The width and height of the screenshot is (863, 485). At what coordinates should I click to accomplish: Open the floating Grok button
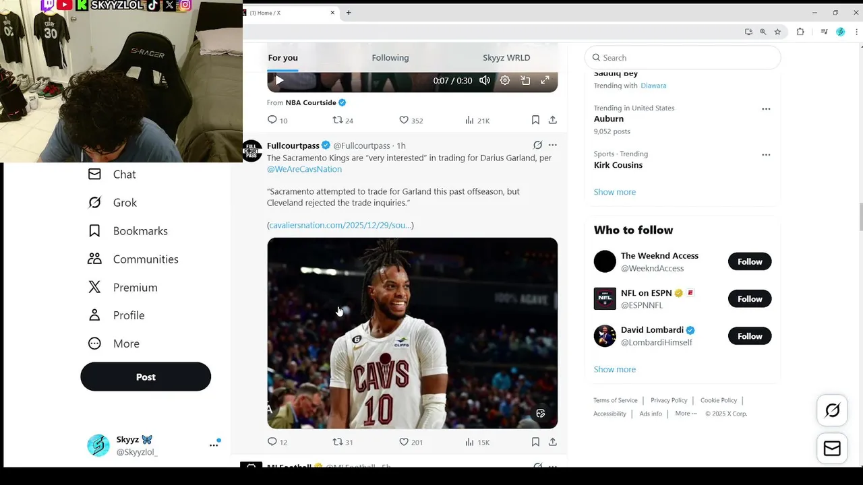833,410
